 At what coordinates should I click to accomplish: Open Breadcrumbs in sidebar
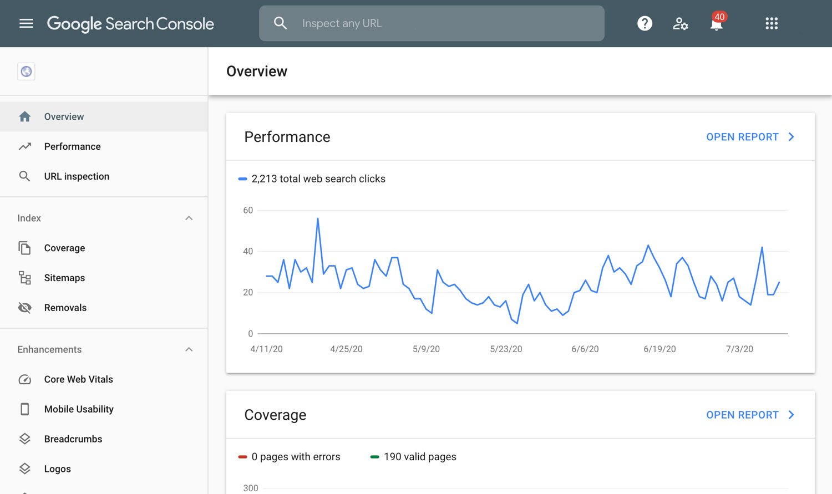coord(104,439)
